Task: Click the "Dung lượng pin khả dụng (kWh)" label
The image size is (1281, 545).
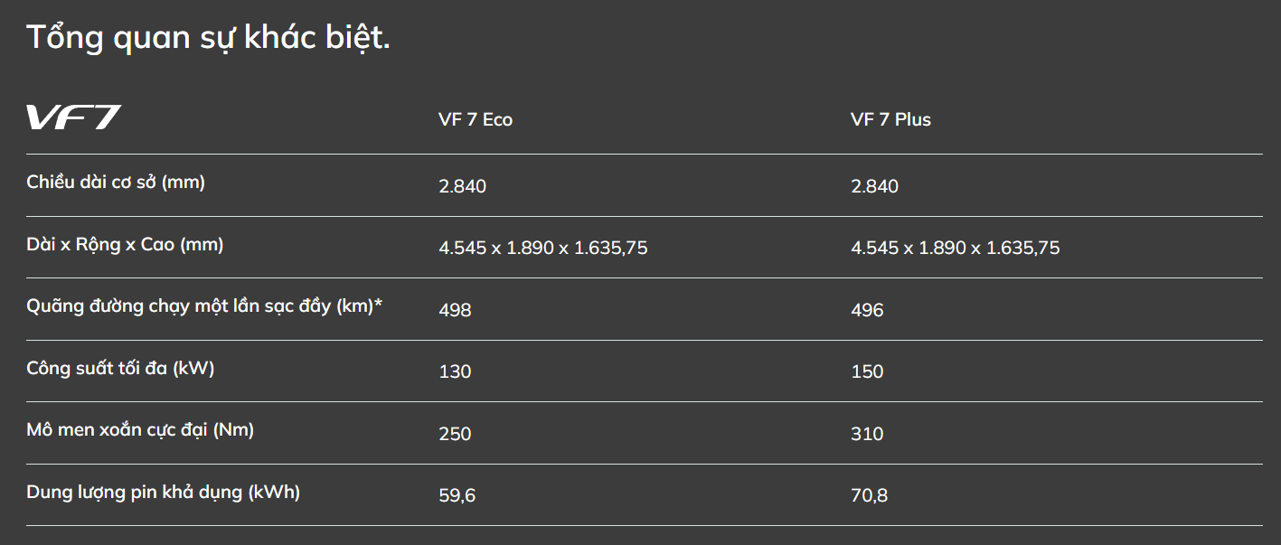Action: [163, 493]
